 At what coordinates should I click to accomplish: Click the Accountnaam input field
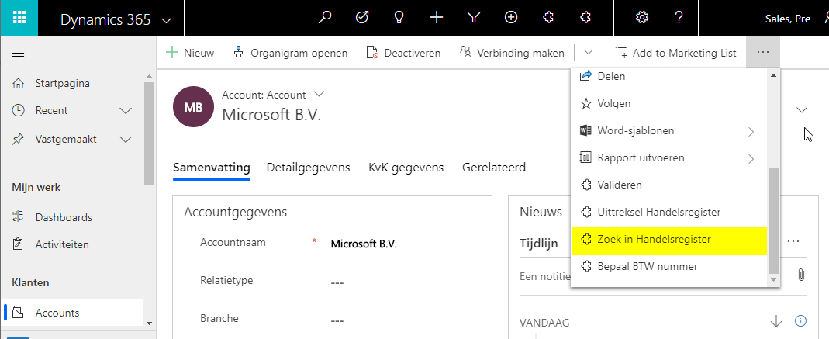click(x=399, y=244)
